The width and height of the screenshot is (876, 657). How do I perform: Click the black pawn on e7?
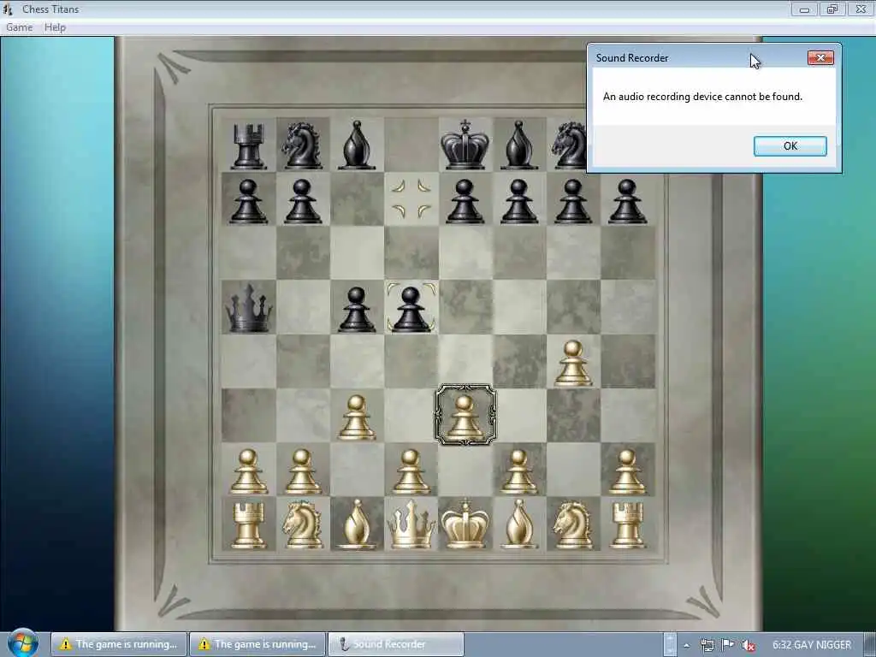pos(465,202)
